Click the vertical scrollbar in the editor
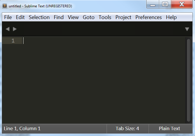The width and height of the screenshot is (195, 136). (189, 79)
